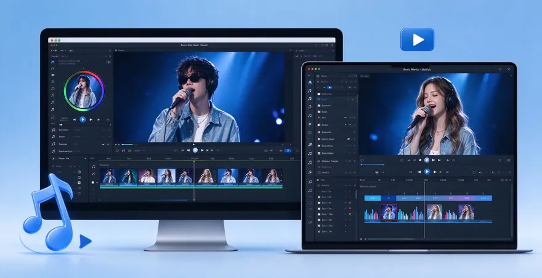542x278 pixels.
Task: Select the first clip thumbnail in monitor timeline
Action: [109, 176]
